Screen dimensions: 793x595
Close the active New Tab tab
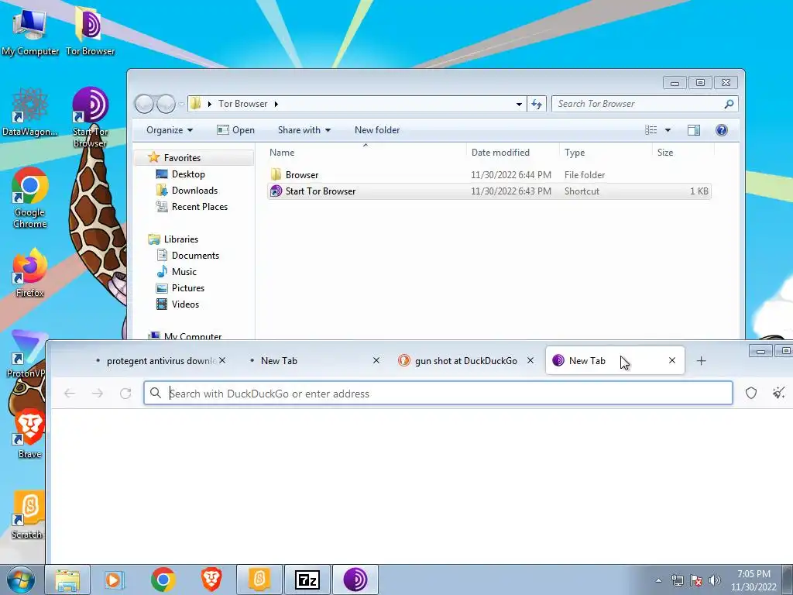click(672, 361)
